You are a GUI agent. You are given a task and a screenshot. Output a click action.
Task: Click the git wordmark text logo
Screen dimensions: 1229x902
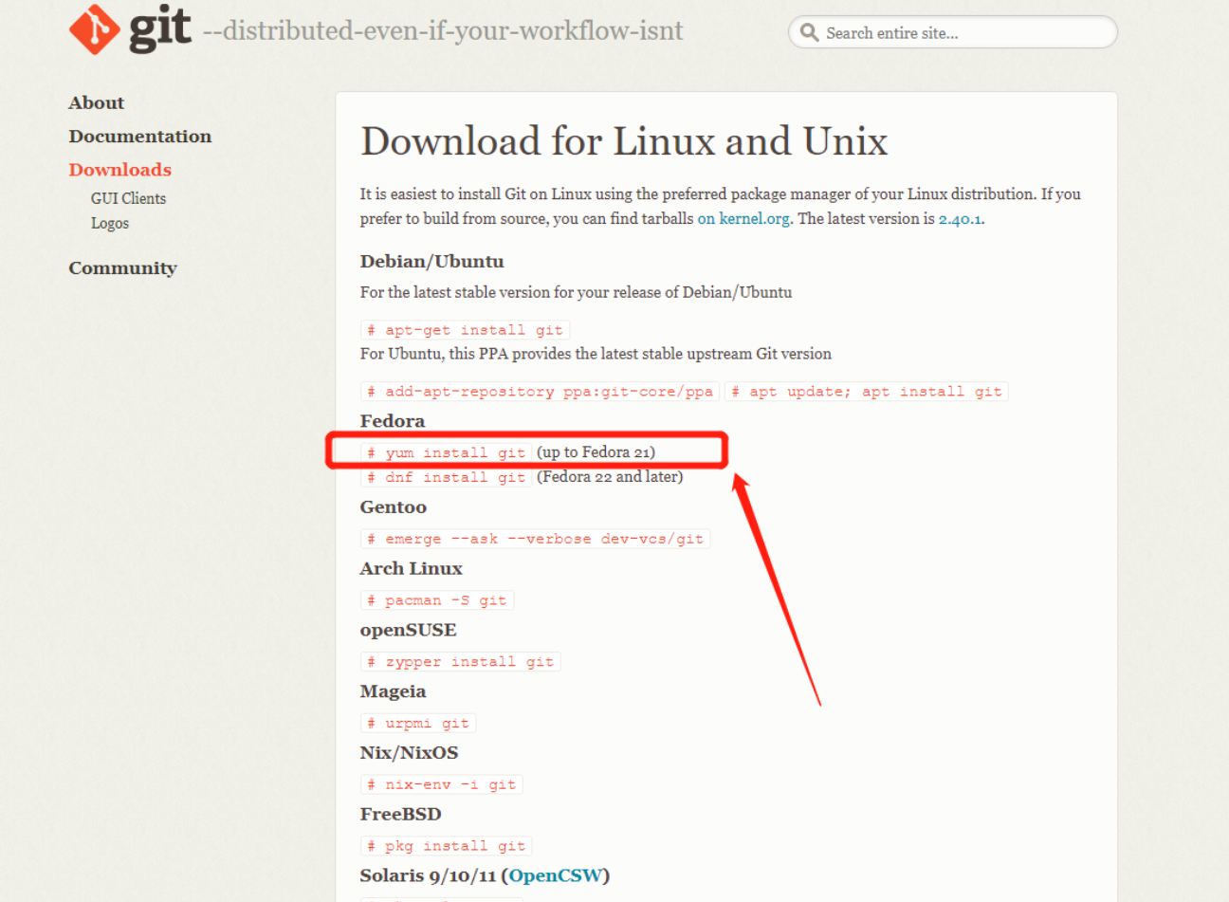159,28
